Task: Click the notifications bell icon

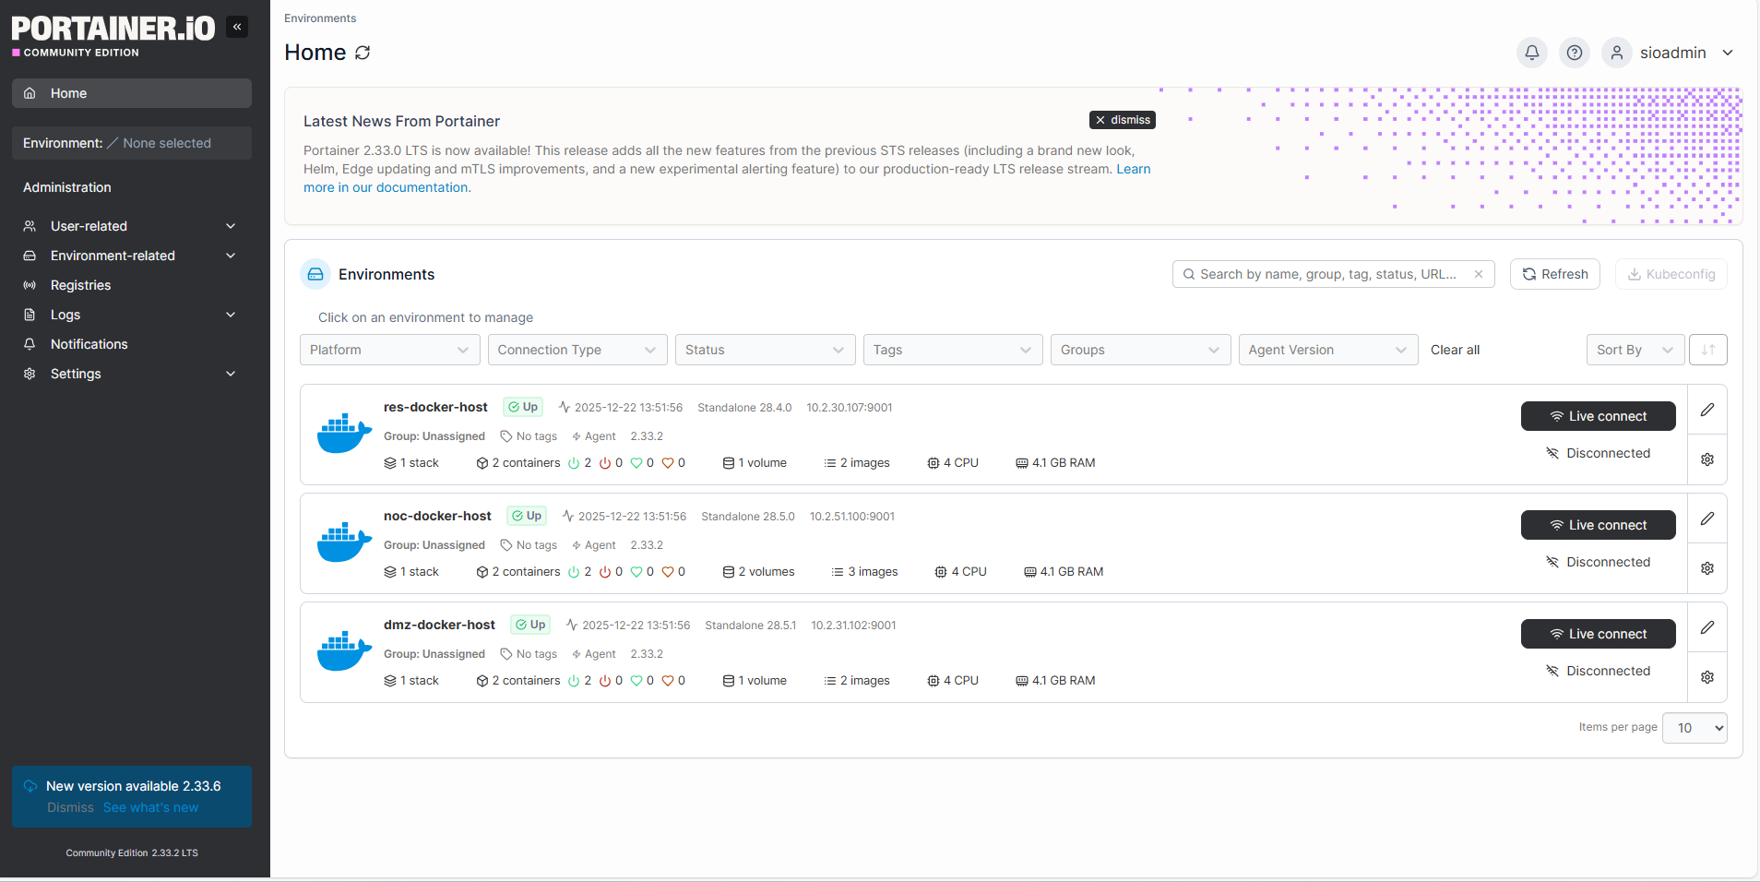Action: pyautogui.click(x=1531, y=53)
